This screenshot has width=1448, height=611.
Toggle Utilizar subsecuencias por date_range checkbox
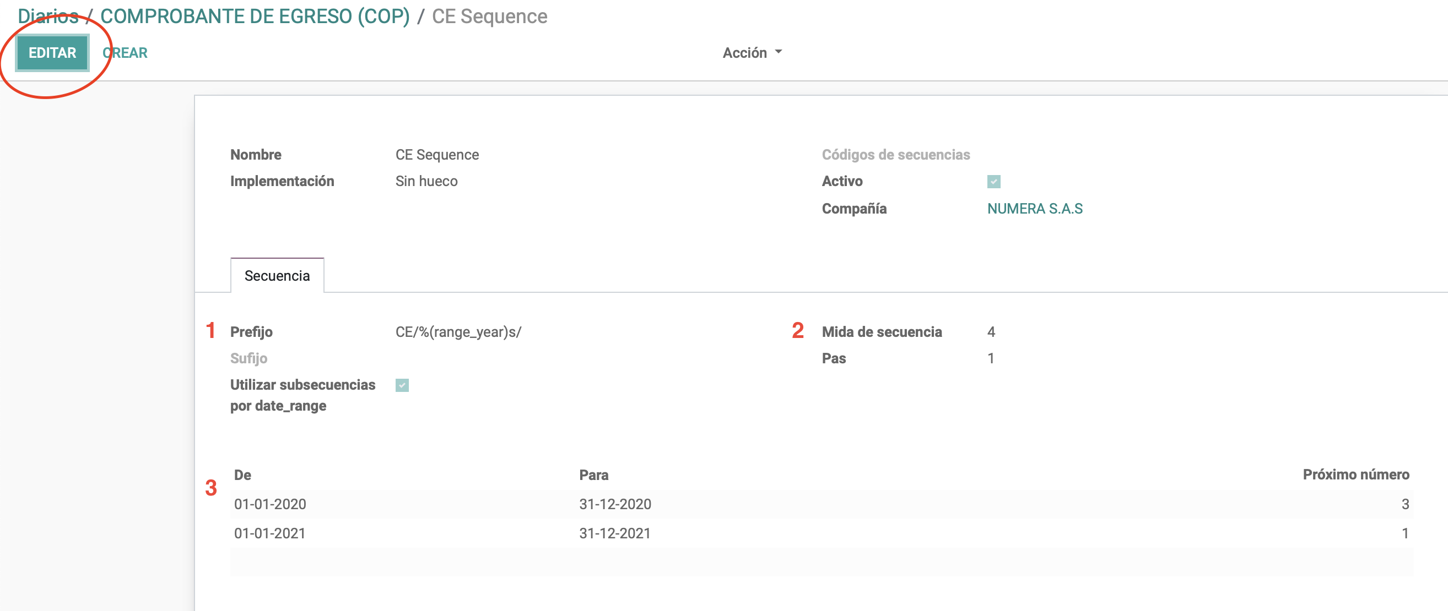point(402,385)
